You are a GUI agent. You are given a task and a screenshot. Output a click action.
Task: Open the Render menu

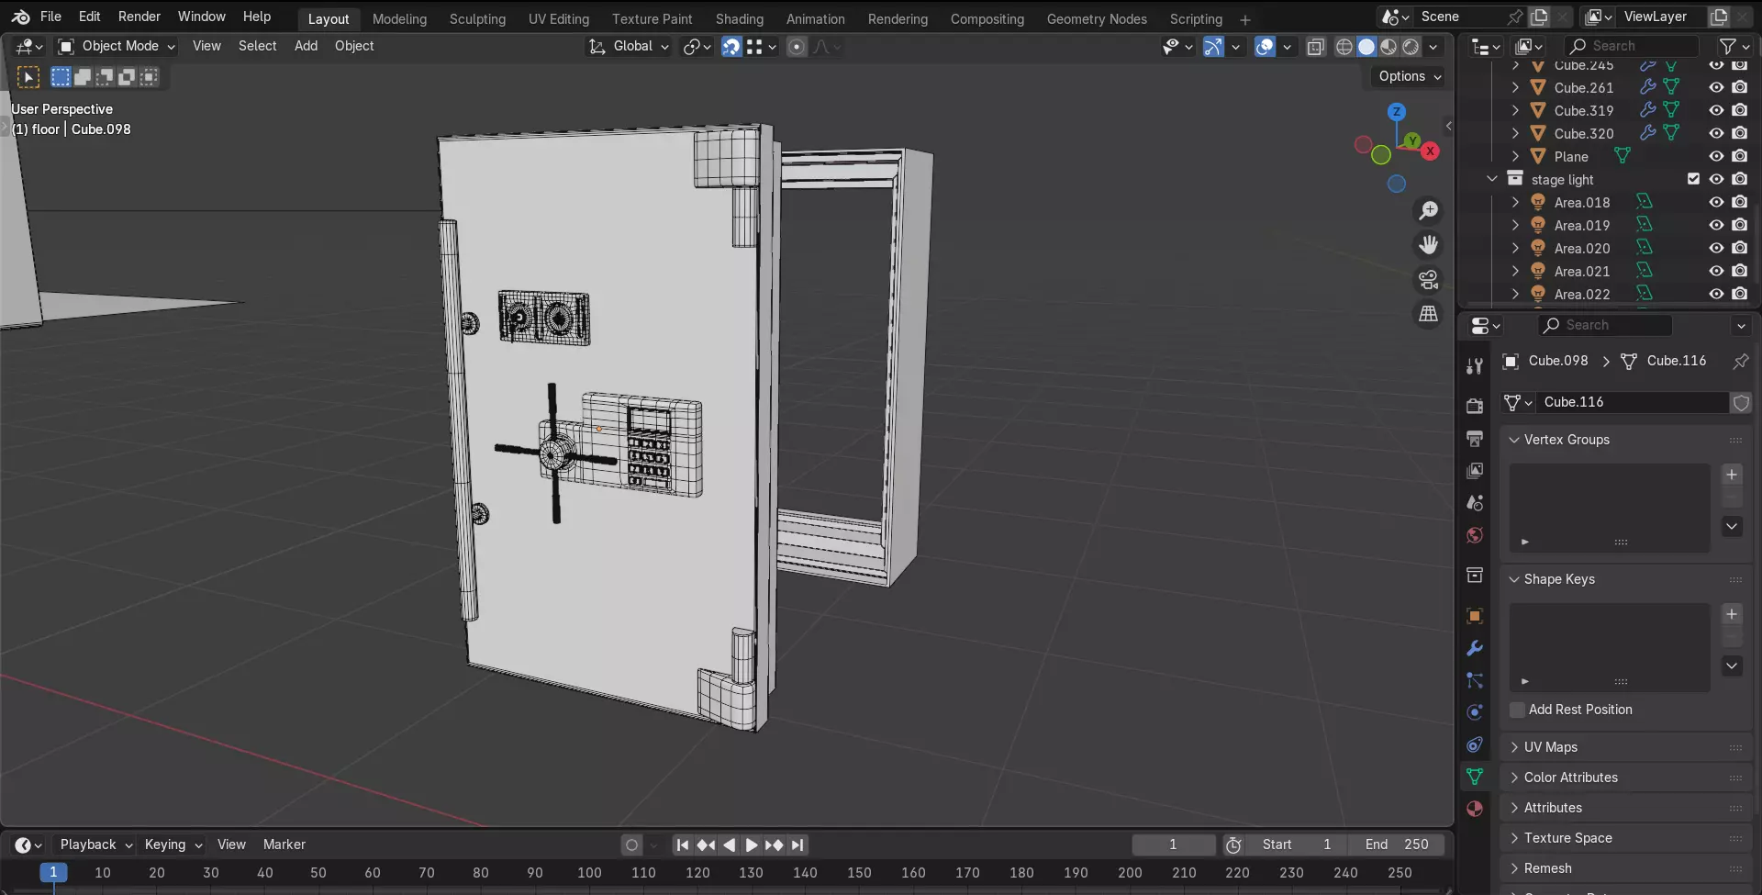tap(139, 17)
